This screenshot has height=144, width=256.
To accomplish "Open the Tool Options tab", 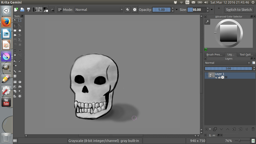I will [246, 55].
